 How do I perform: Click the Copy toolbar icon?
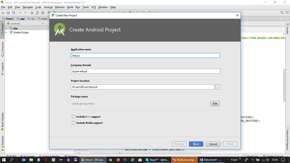click(37, 13)
